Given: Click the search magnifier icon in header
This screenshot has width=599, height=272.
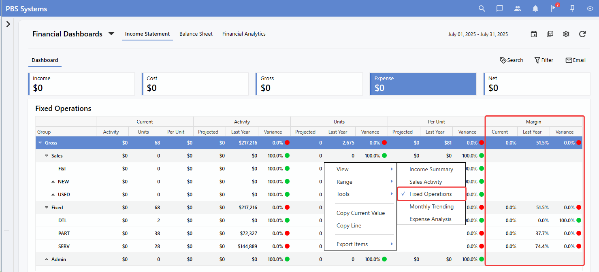Looking at the screenshot, I should point(482,8).
